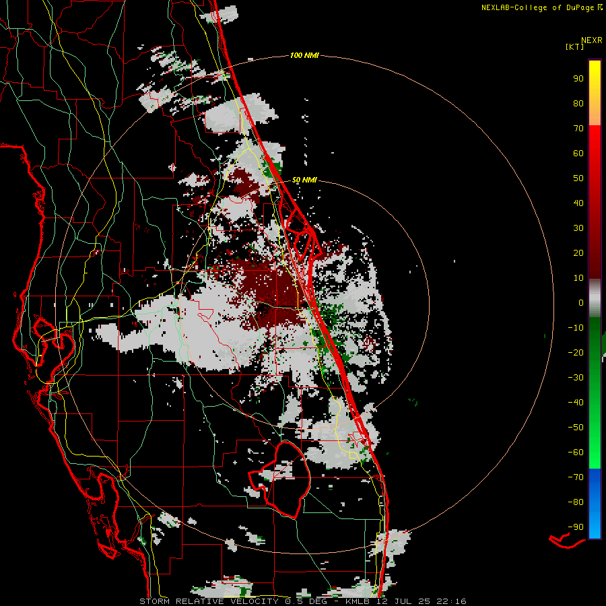Viewport: 606px width, 606px height.
Task: Click the 12 JUL 25 date in the caption
Action: tap(403, 601)
